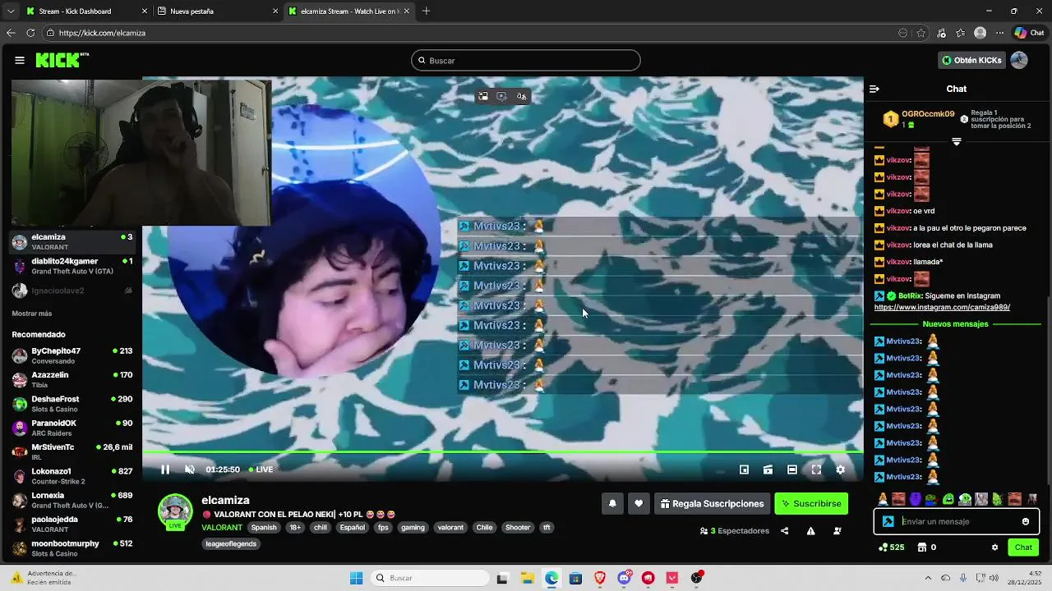This screenshot has height=591, width=1052.
Task: Click Regala Suscripciones button
Action: click(712, 504)
